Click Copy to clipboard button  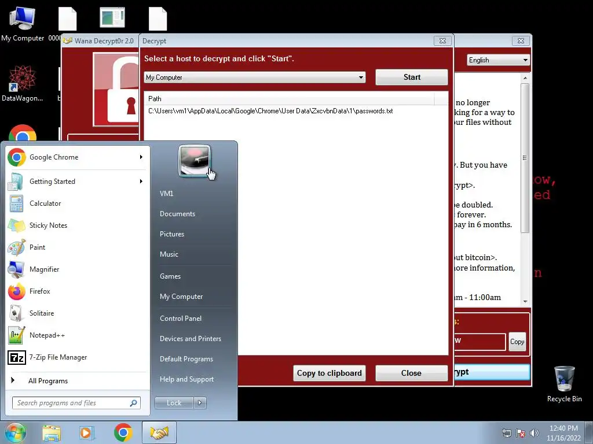[x=329, y=373]
